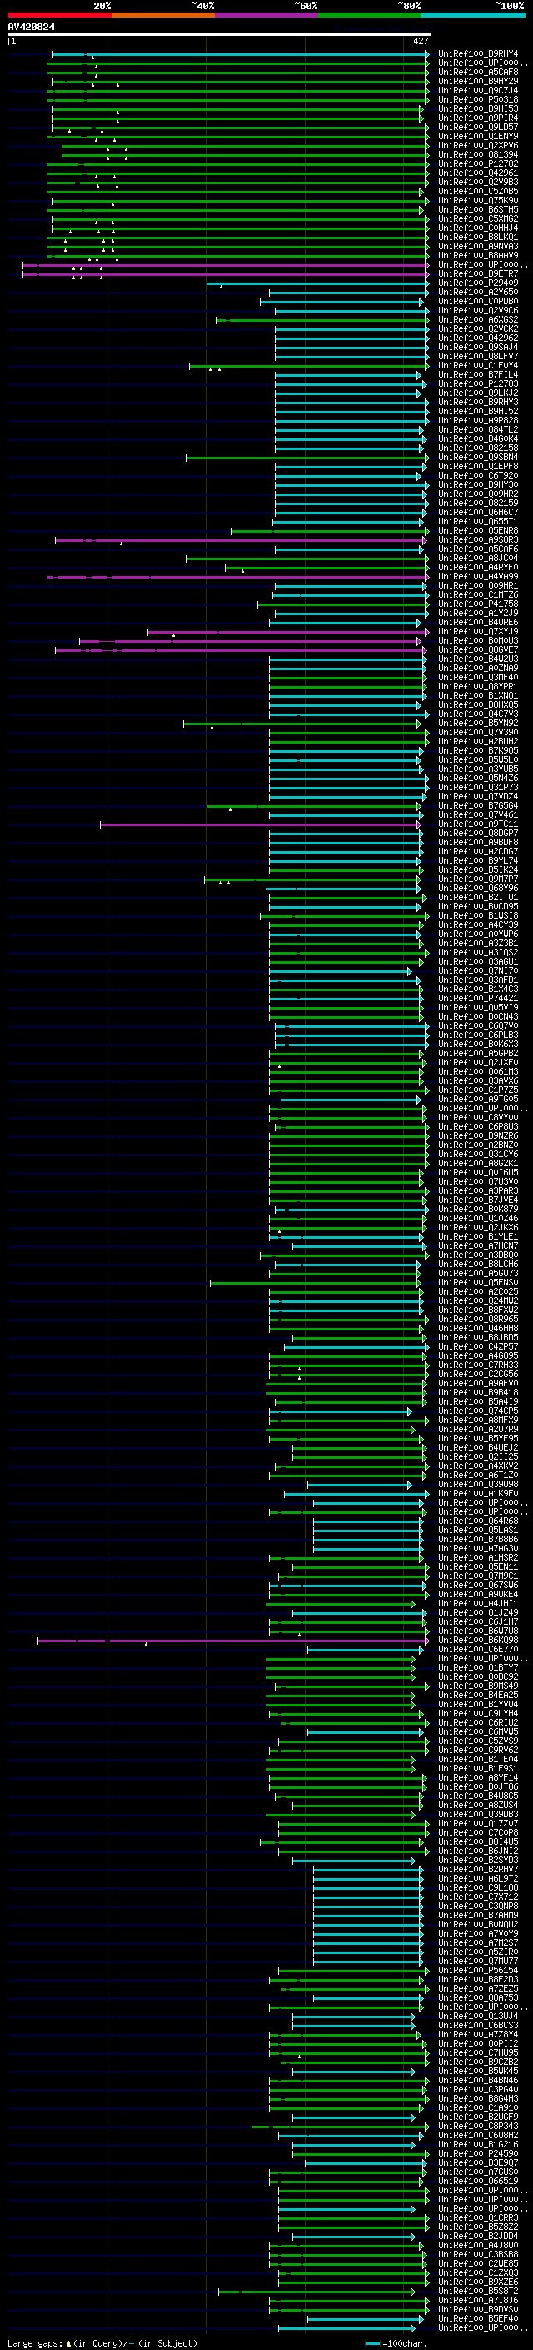Select the UniRef100_B6STH5 label

(478, 210)
